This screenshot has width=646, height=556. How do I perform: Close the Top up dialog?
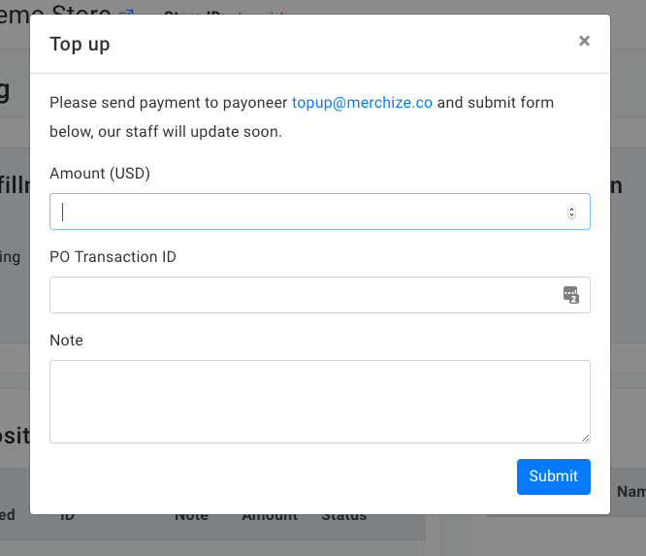(584, 41)
